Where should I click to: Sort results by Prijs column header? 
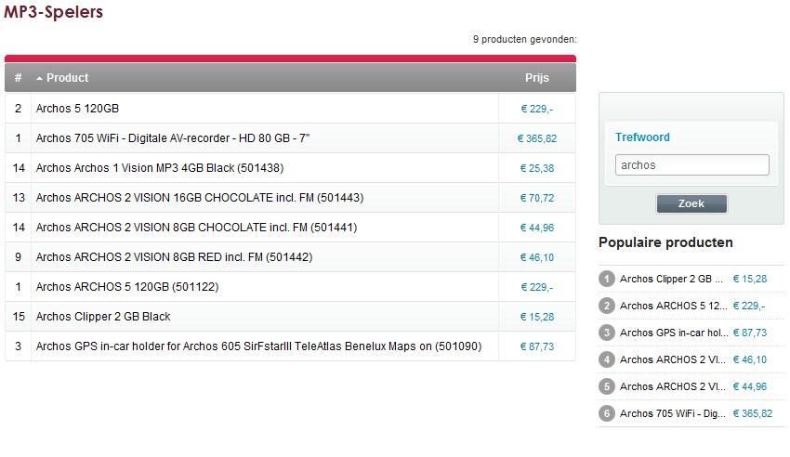tap(536, 77)
